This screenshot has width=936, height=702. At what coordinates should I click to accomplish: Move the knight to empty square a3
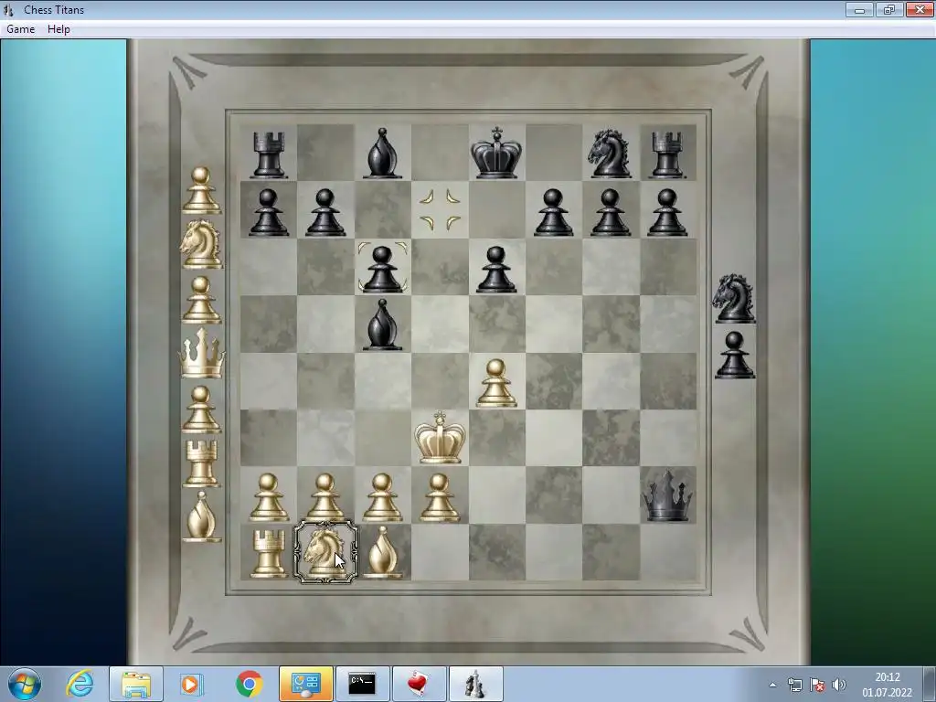pyautogui.click(x=268, y=438)
